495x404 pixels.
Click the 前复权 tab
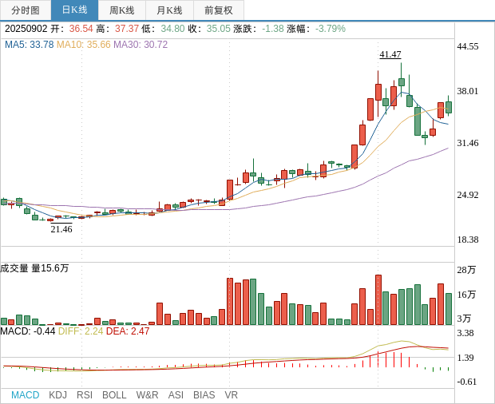pos(219,10)
